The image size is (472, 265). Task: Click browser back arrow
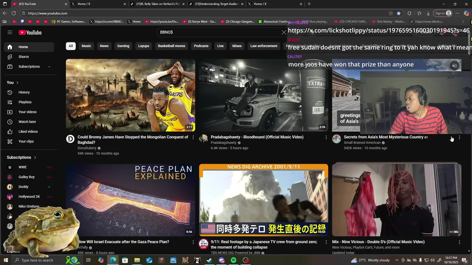[x=5, y=13]
